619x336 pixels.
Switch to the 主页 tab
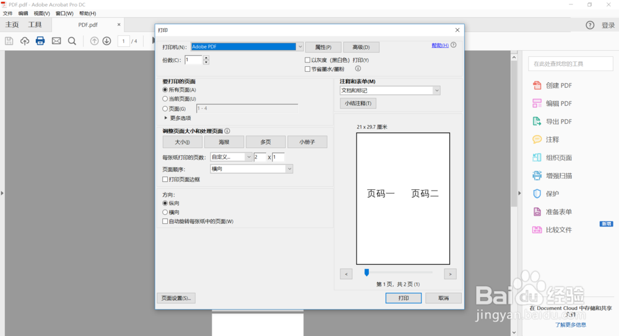coord(12,25)
